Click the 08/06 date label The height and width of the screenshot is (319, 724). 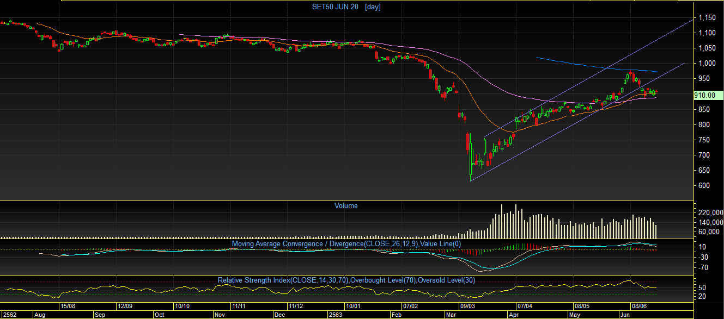[x=640, y=307]
